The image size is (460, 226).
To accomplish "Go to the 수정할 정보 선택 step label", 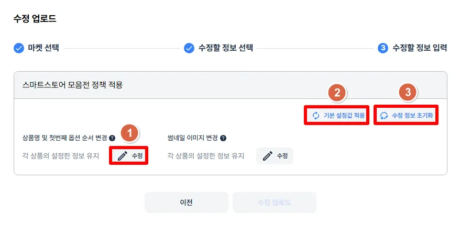I will [226, 48].
